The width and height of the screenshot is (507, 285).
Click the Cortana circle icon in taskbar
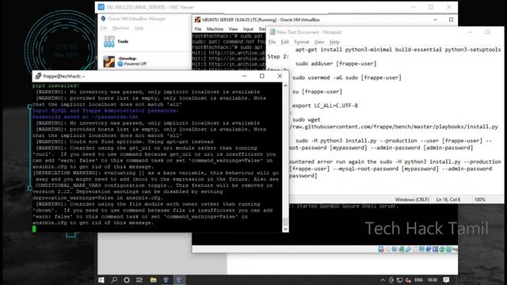coord(127,279)
